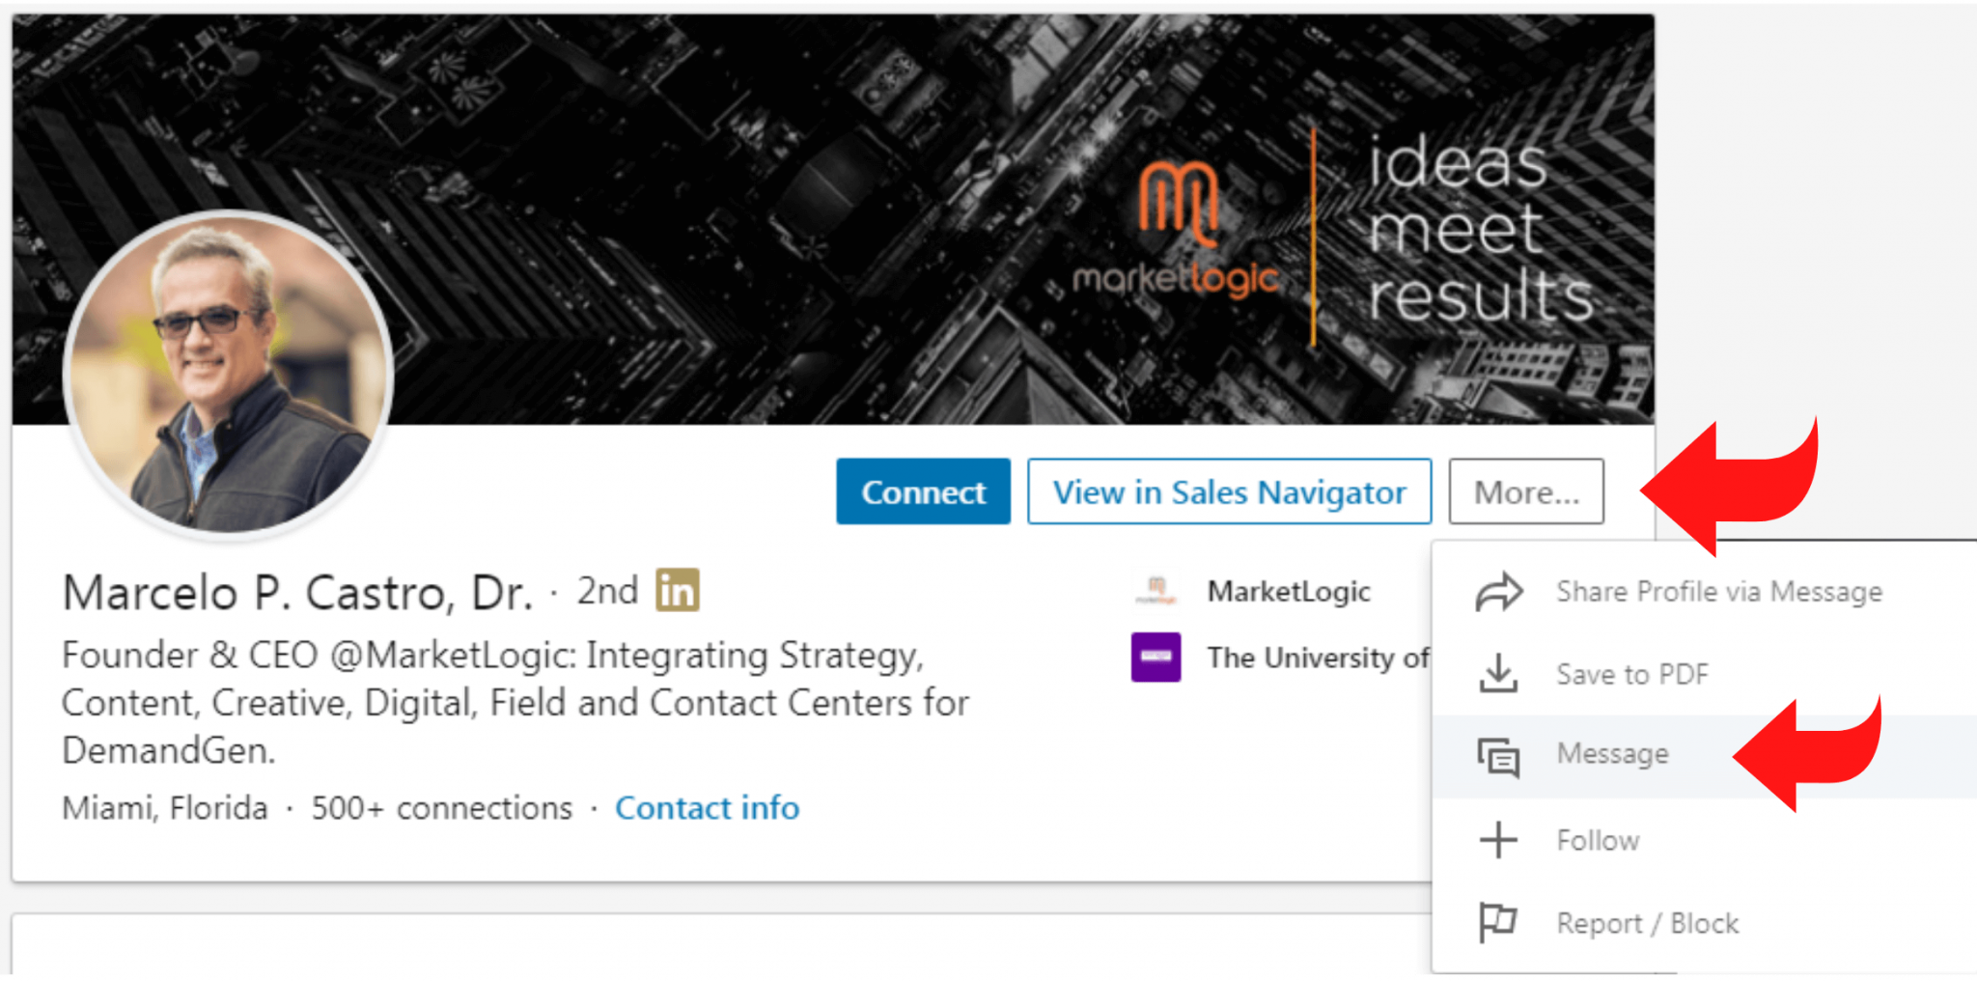Select Follow from the dropdown

pos(1598,840)
